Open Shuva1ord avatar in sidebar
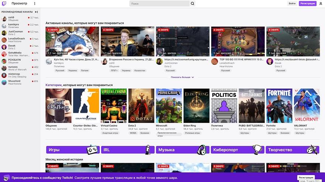This screenshot has height=182, width=325. coord(4,82)
